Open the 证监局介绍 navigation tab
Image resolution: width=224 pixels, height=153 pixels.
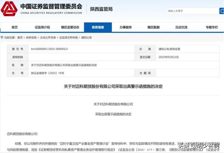click(42, 27)
